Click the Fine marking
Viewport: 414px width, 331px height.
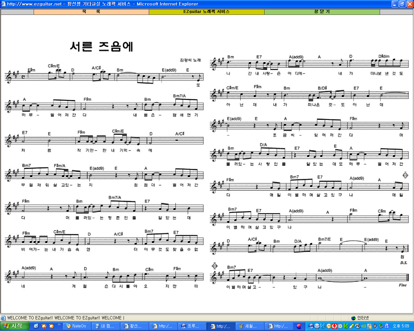403,285
